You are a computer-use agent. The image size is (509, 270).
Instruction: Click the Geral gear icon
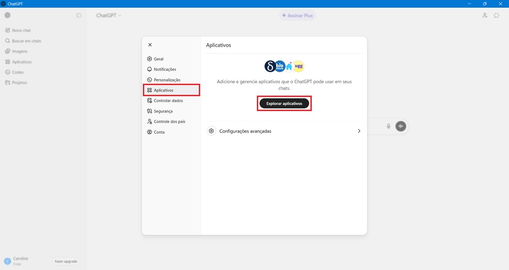click(x=149, y=59)
